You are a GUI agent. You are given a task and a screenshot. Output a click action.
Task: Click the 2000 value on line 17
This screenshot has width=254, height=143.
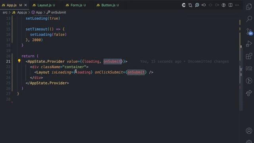pyautogui.click(x=37, y=40)
